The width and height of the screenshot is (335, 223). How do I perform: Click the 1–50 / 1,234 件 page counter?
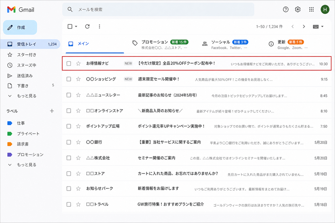click(x=269, y=27)
